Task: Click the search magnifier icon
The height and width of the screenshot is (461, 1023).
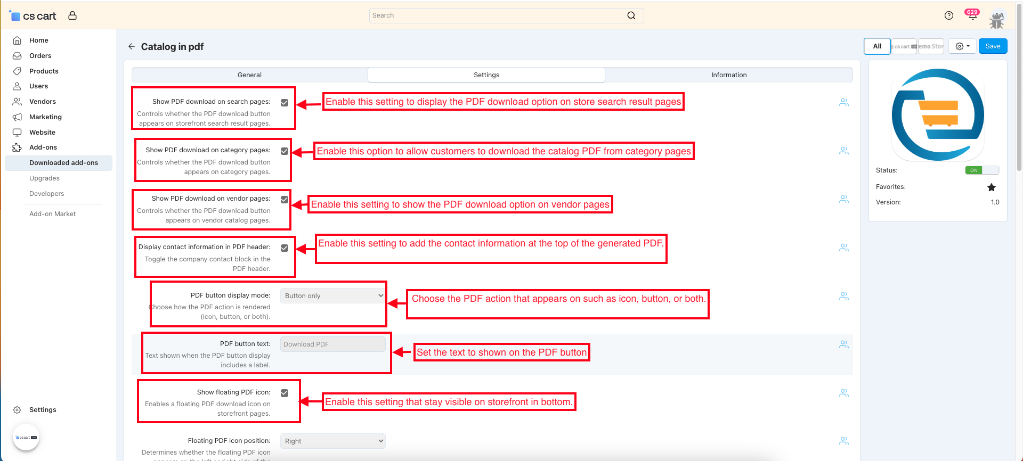Action: (x=631, y=15)
